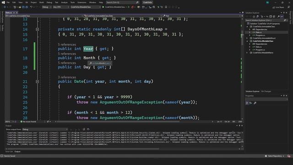293x165 pixels.
Task: Switch to the Error List tab
Action: click(x=9, y=152)
